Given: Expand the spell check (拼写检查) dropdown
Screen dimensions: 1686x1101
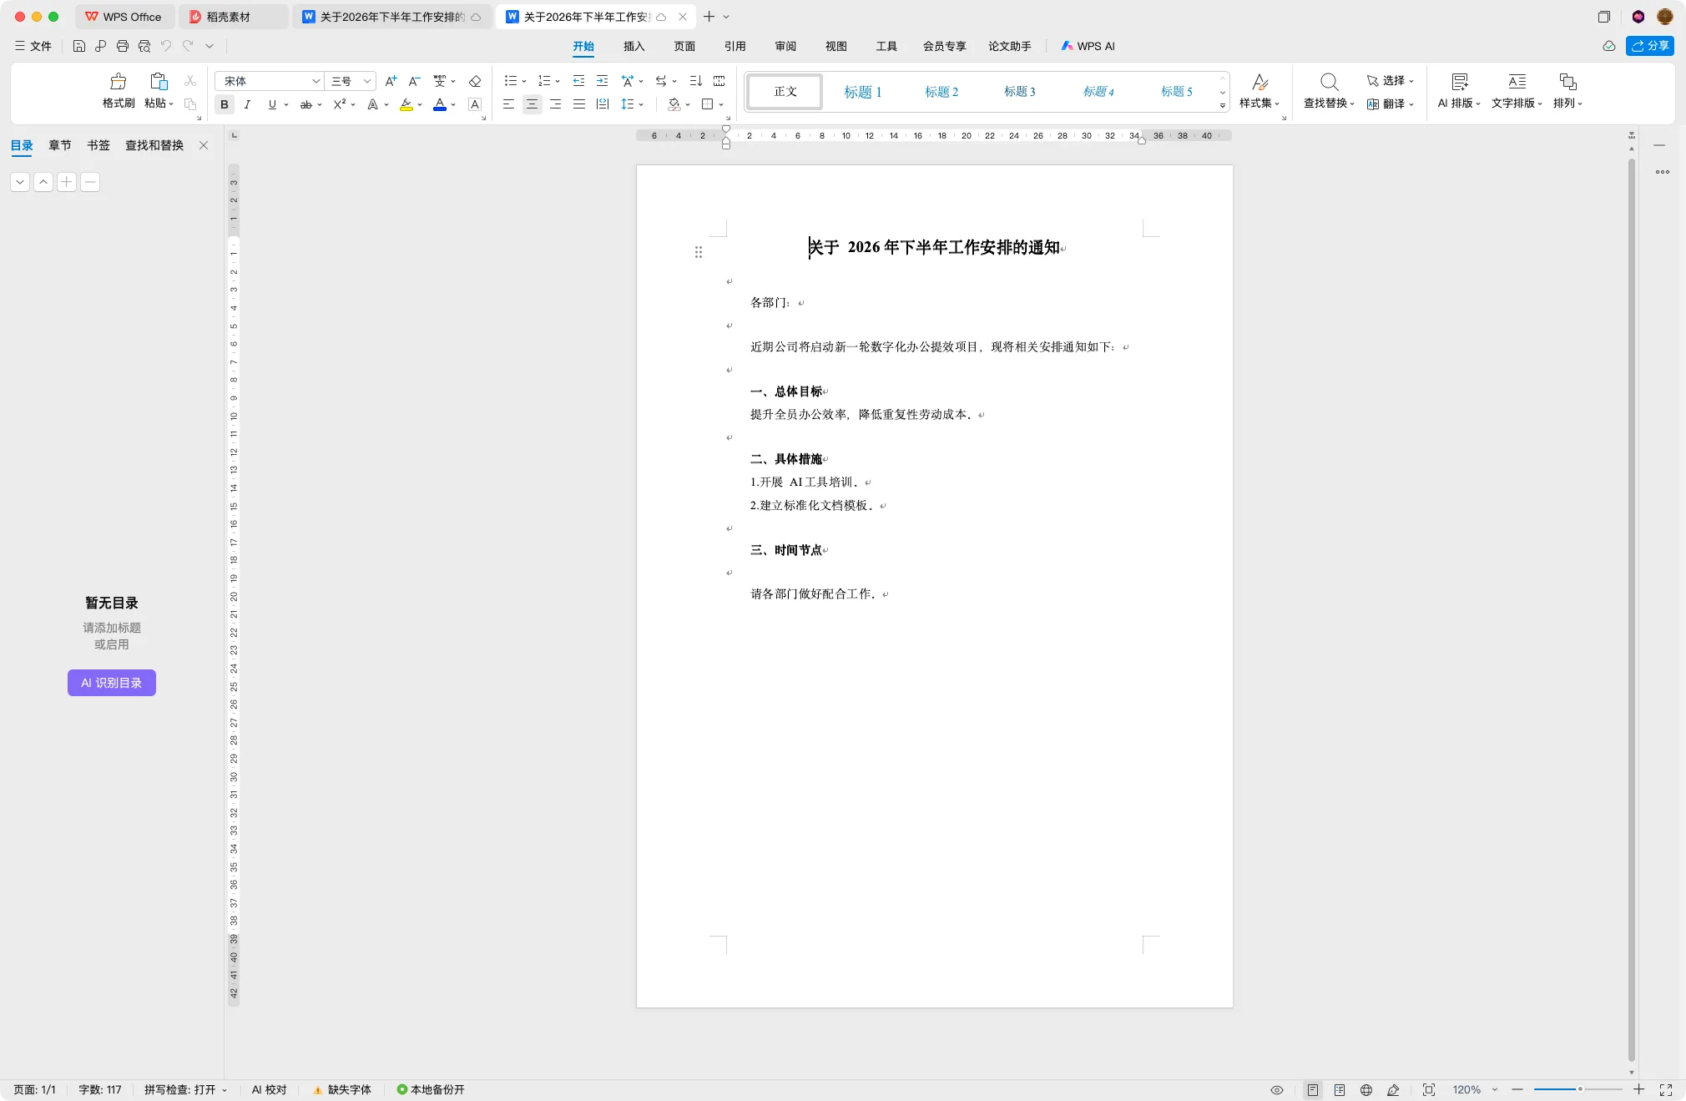Looking at the screenshot, I should [225, 1090].
